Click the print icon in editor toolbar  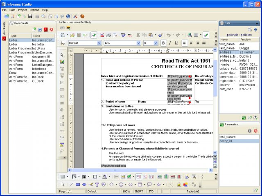[108, 35]
